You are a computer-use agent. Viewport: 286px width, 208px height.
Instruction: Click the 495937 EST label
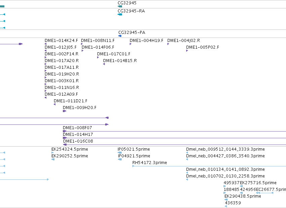(x=232, y=183)
